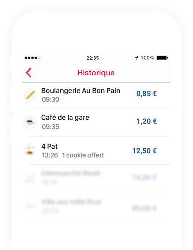
Task: Tap the 09:30 timestamp
Action: 51,99
